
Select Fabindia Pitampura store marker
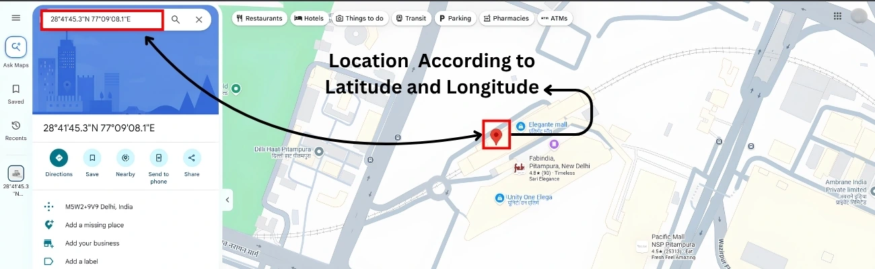tap(519, 168)
